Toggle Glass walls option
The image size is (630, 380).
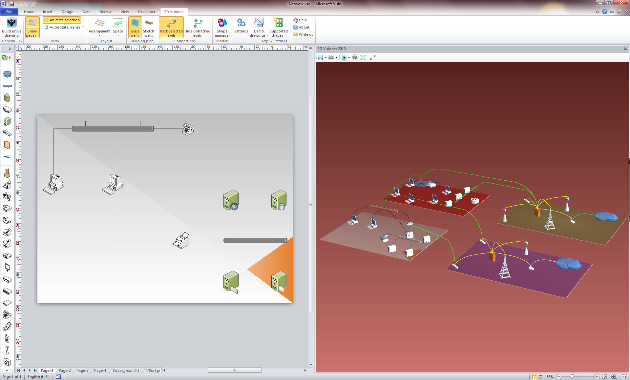click(135, 28)
